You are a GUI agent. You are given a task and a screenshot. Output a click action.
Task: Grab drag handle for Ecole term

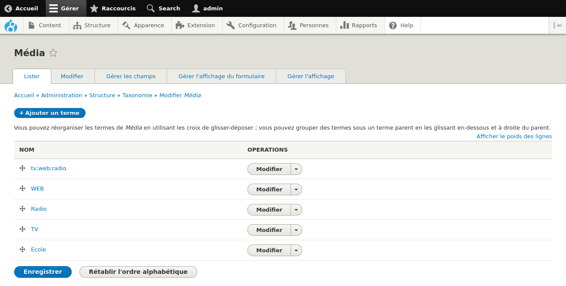(22, 250)
